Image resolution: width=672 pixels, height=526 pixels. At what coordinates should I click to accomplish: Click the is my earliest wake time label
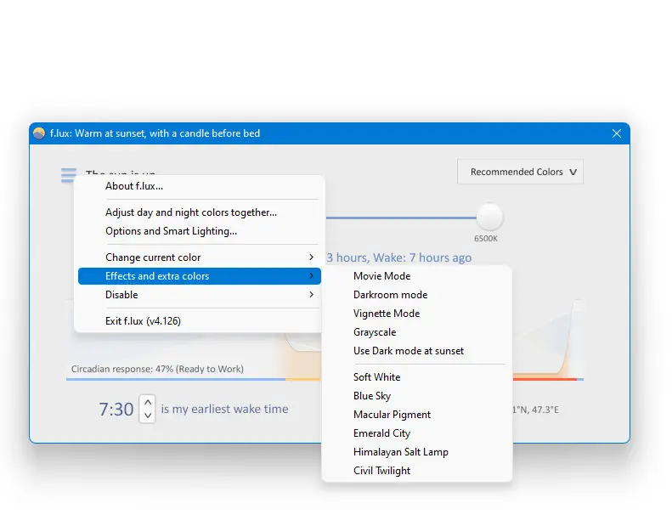(x=224, y=409)
